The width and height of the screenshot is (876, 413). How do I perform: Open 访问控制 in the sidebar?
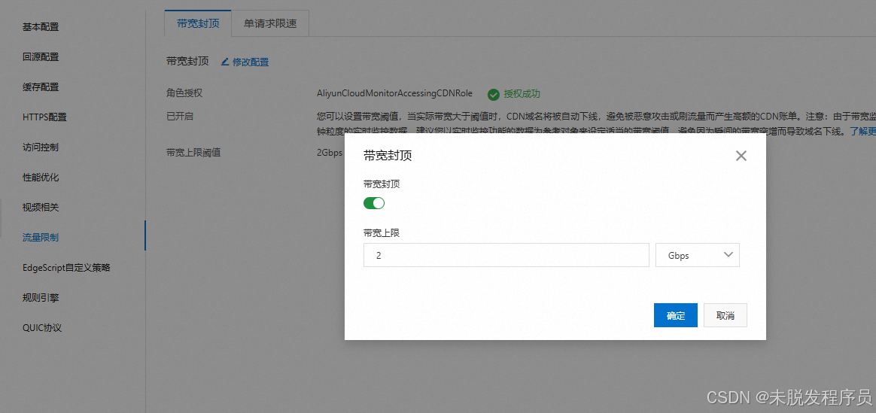coord(40,147)
